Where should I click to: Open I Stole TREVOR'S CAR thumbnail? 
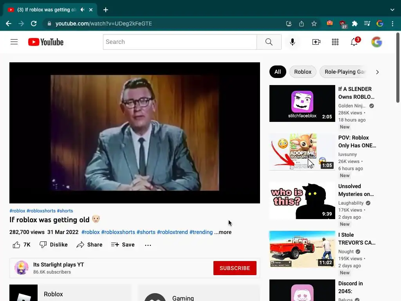point(302,249)
